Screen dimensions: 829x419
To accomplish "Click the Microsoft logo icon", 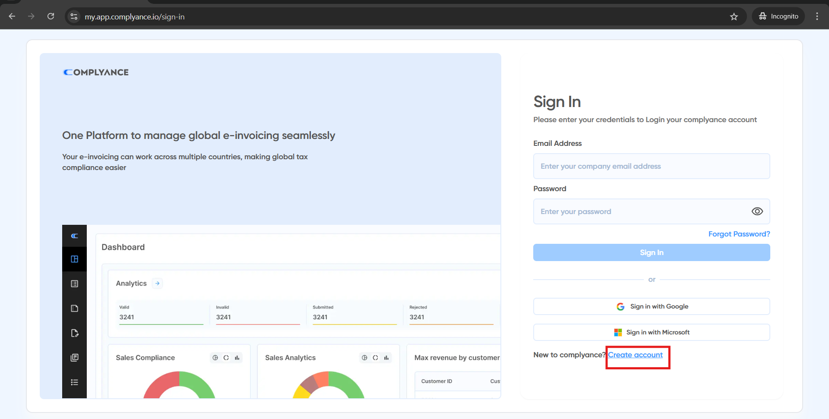I will [x=618, y=332].
